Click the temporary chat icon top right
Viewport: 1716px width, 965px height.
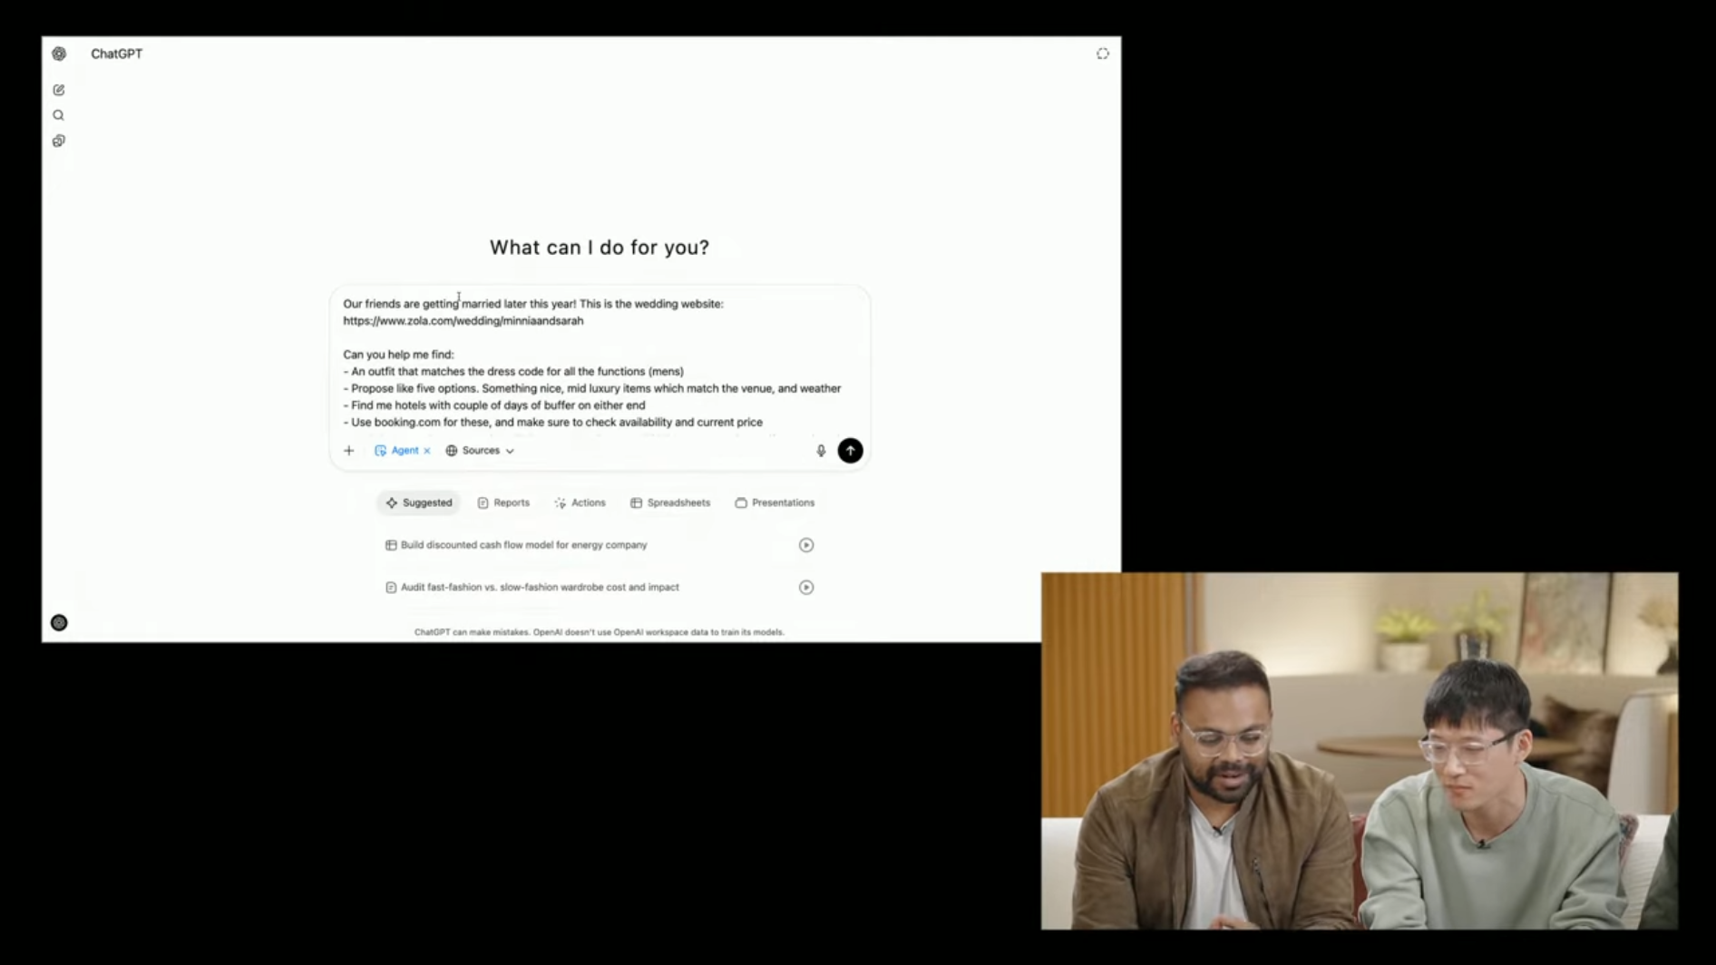(1102, 54)
